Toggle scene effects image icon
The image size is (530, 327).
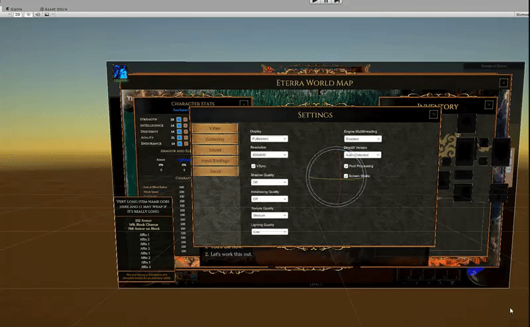(x=46, y=15)
